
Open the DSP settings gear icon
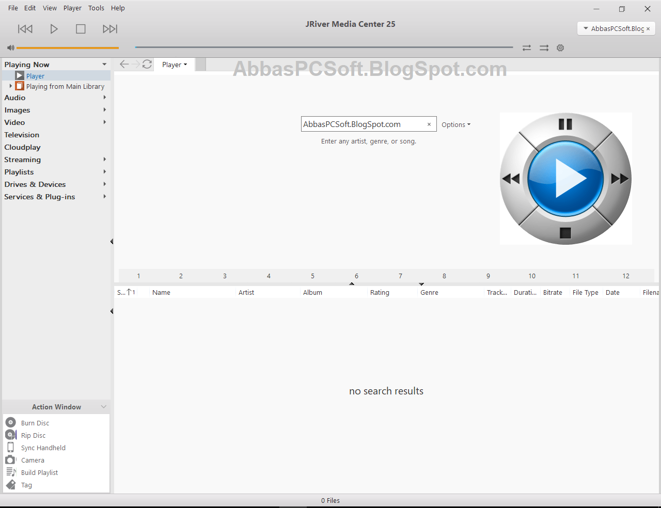[x=560, y=48]
